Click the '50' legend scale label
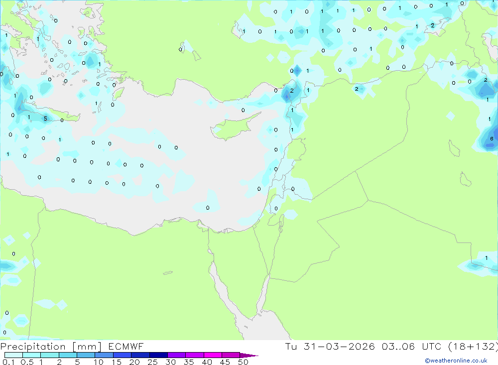 point(243,362)
